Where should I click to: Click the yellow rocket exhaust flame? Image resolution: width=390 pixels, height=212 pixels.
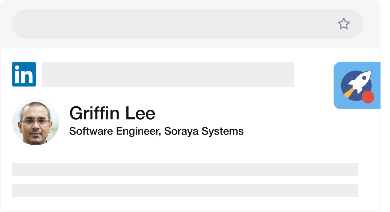tap(349, 93)
